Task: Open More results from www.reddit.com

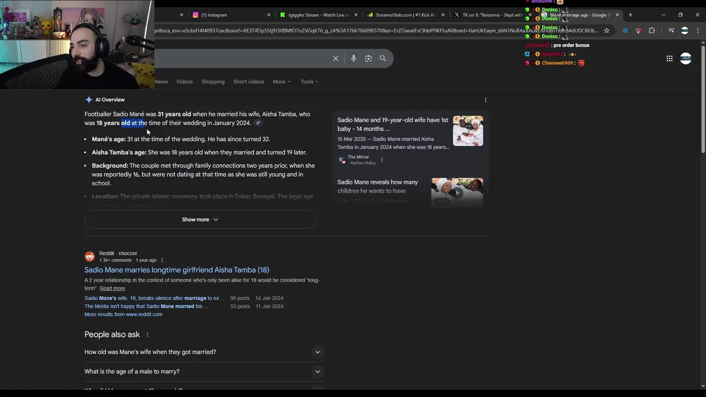Action: (x=123, y=314)
